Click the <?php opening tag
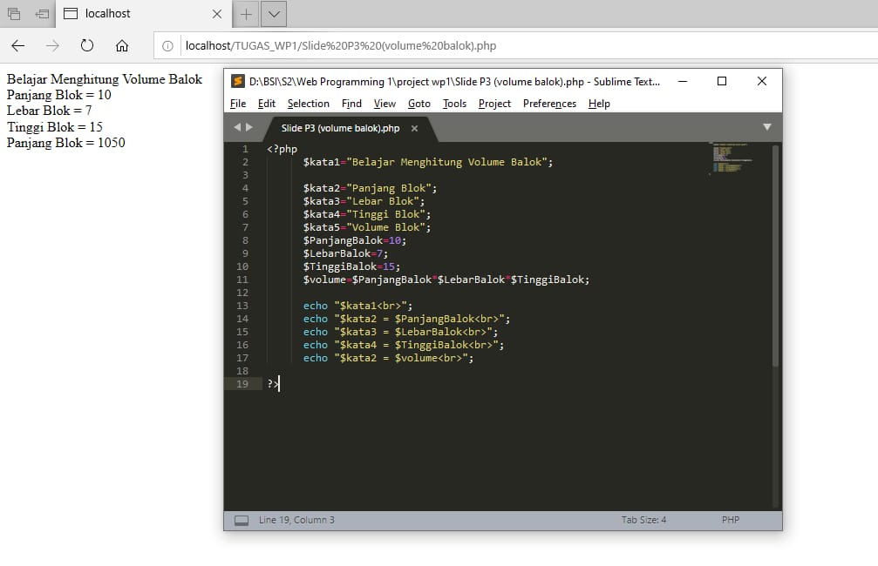 [282, 149]
